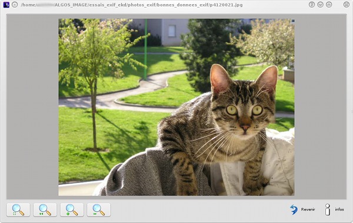
Task: Minimize window with the down-arrow button
Action: pyautogui.click(x=320, y=5)
